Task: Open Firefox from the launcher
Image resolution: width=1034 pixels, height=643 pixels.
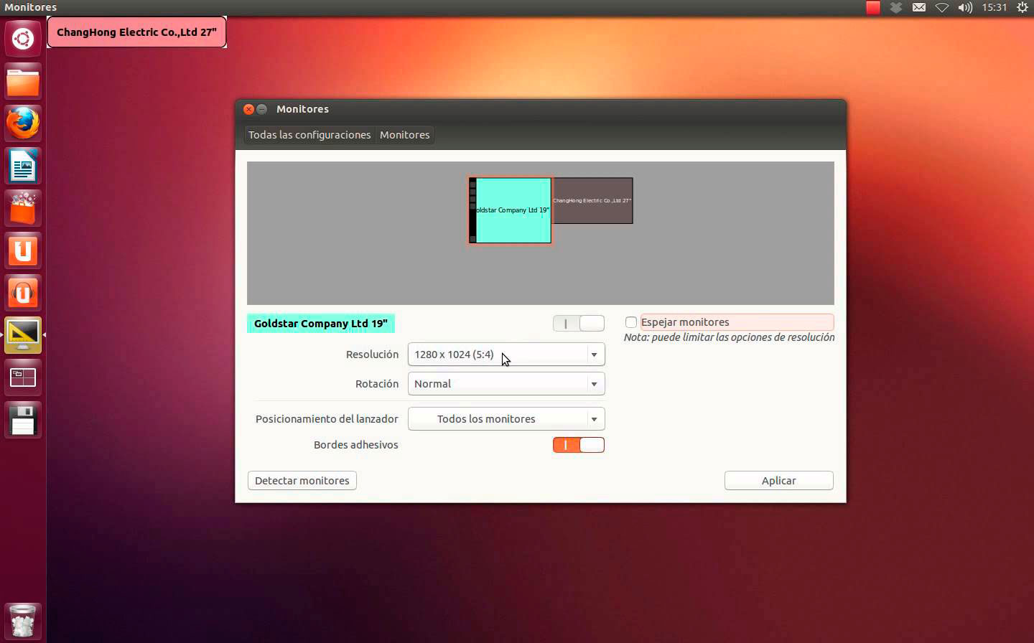Action: [22, 123]
